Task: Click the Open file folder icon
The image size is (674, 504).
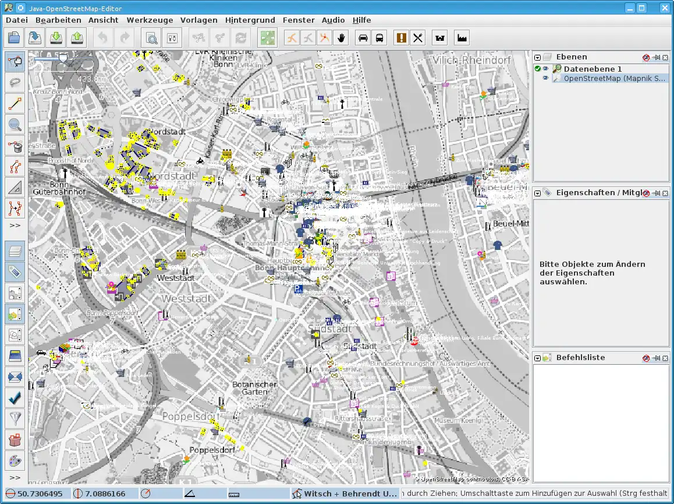Action: pyautogui.click(x=15, y=38)
